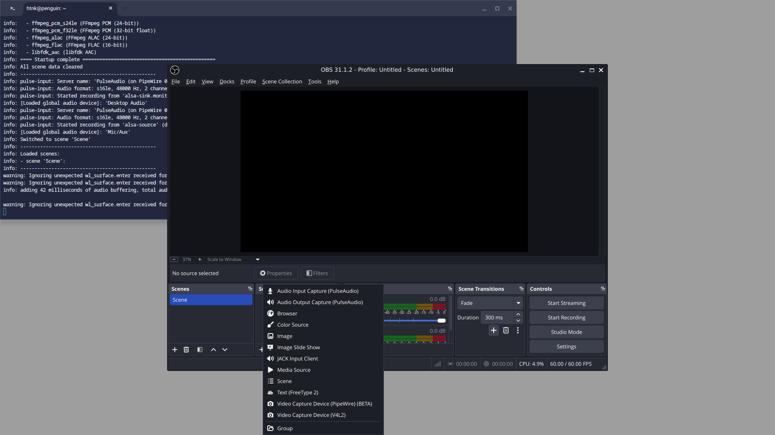This screenshot has height=435, width=775.
Task: Undock the Scene Transitions panel
Action: (x=521, y=289)
